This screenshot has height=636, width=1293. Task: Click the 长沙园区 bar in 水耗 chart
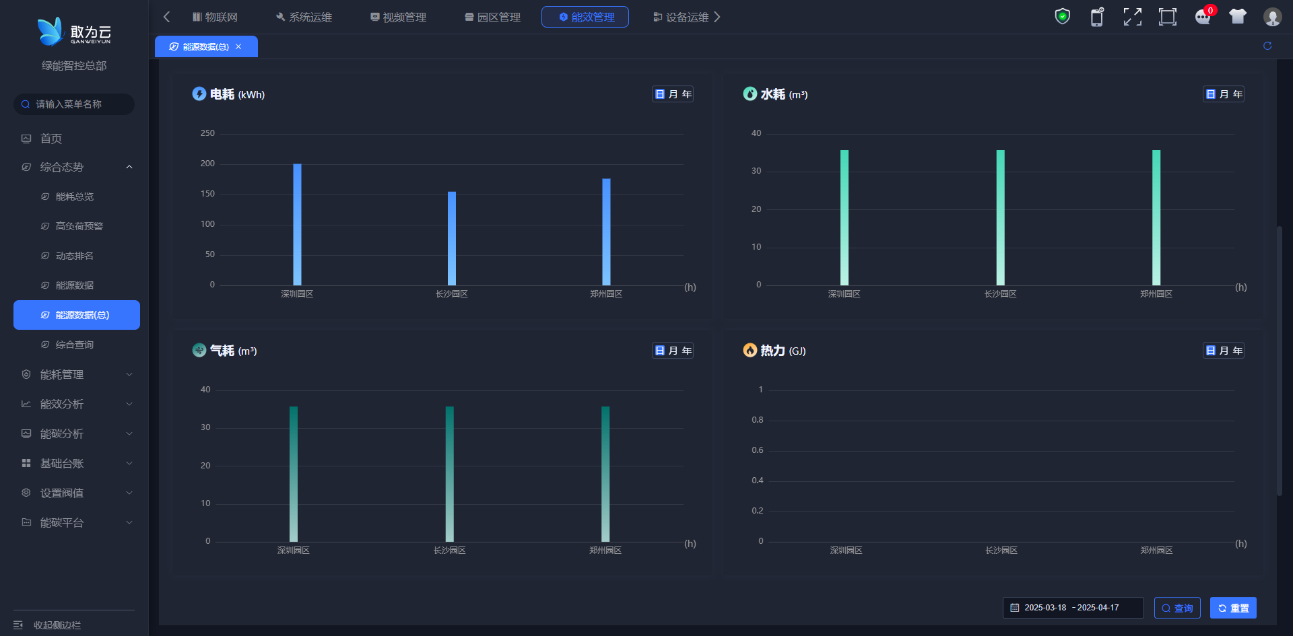click(1001, 217)
